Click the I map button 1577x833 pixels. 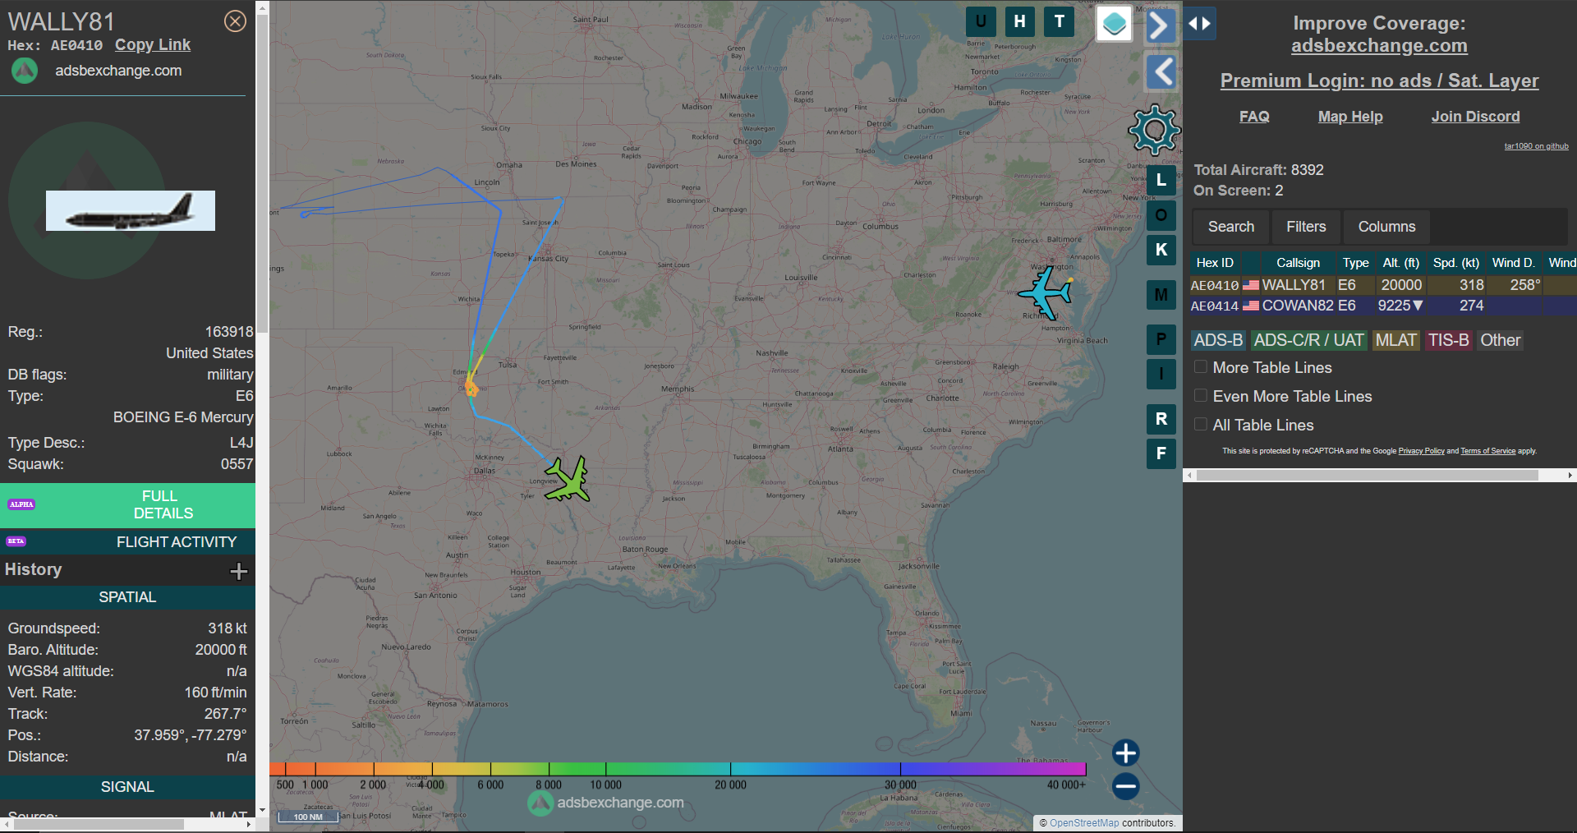click(x=1161, y=374)
